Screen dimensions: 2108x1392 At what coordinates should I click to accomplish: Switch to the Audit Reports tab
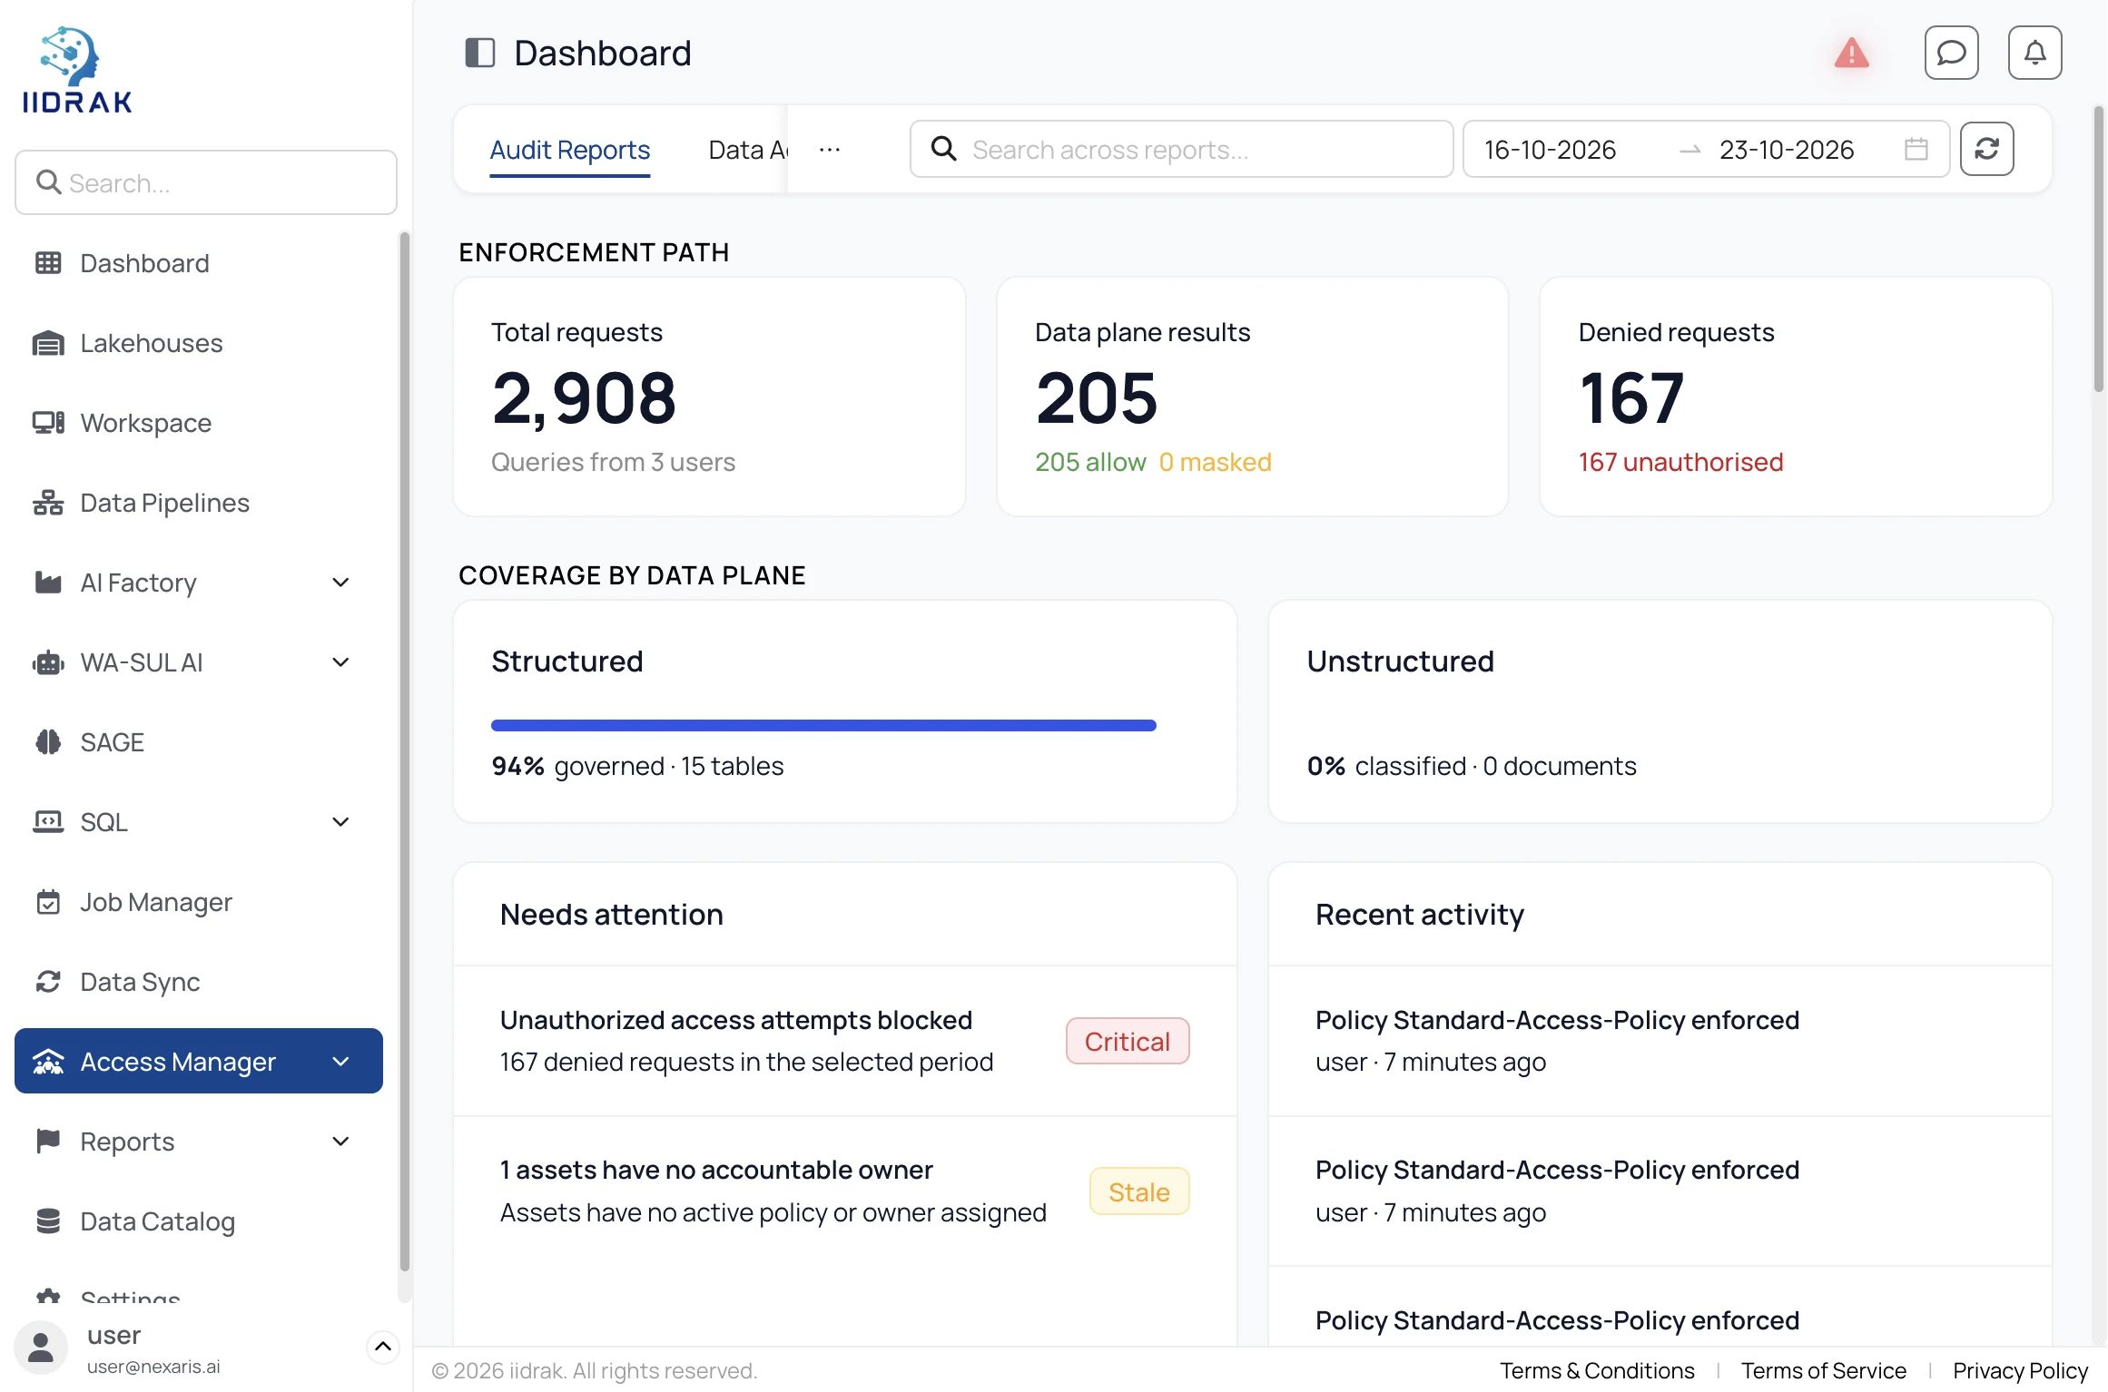pyautogui.click(x=570, y=150)
